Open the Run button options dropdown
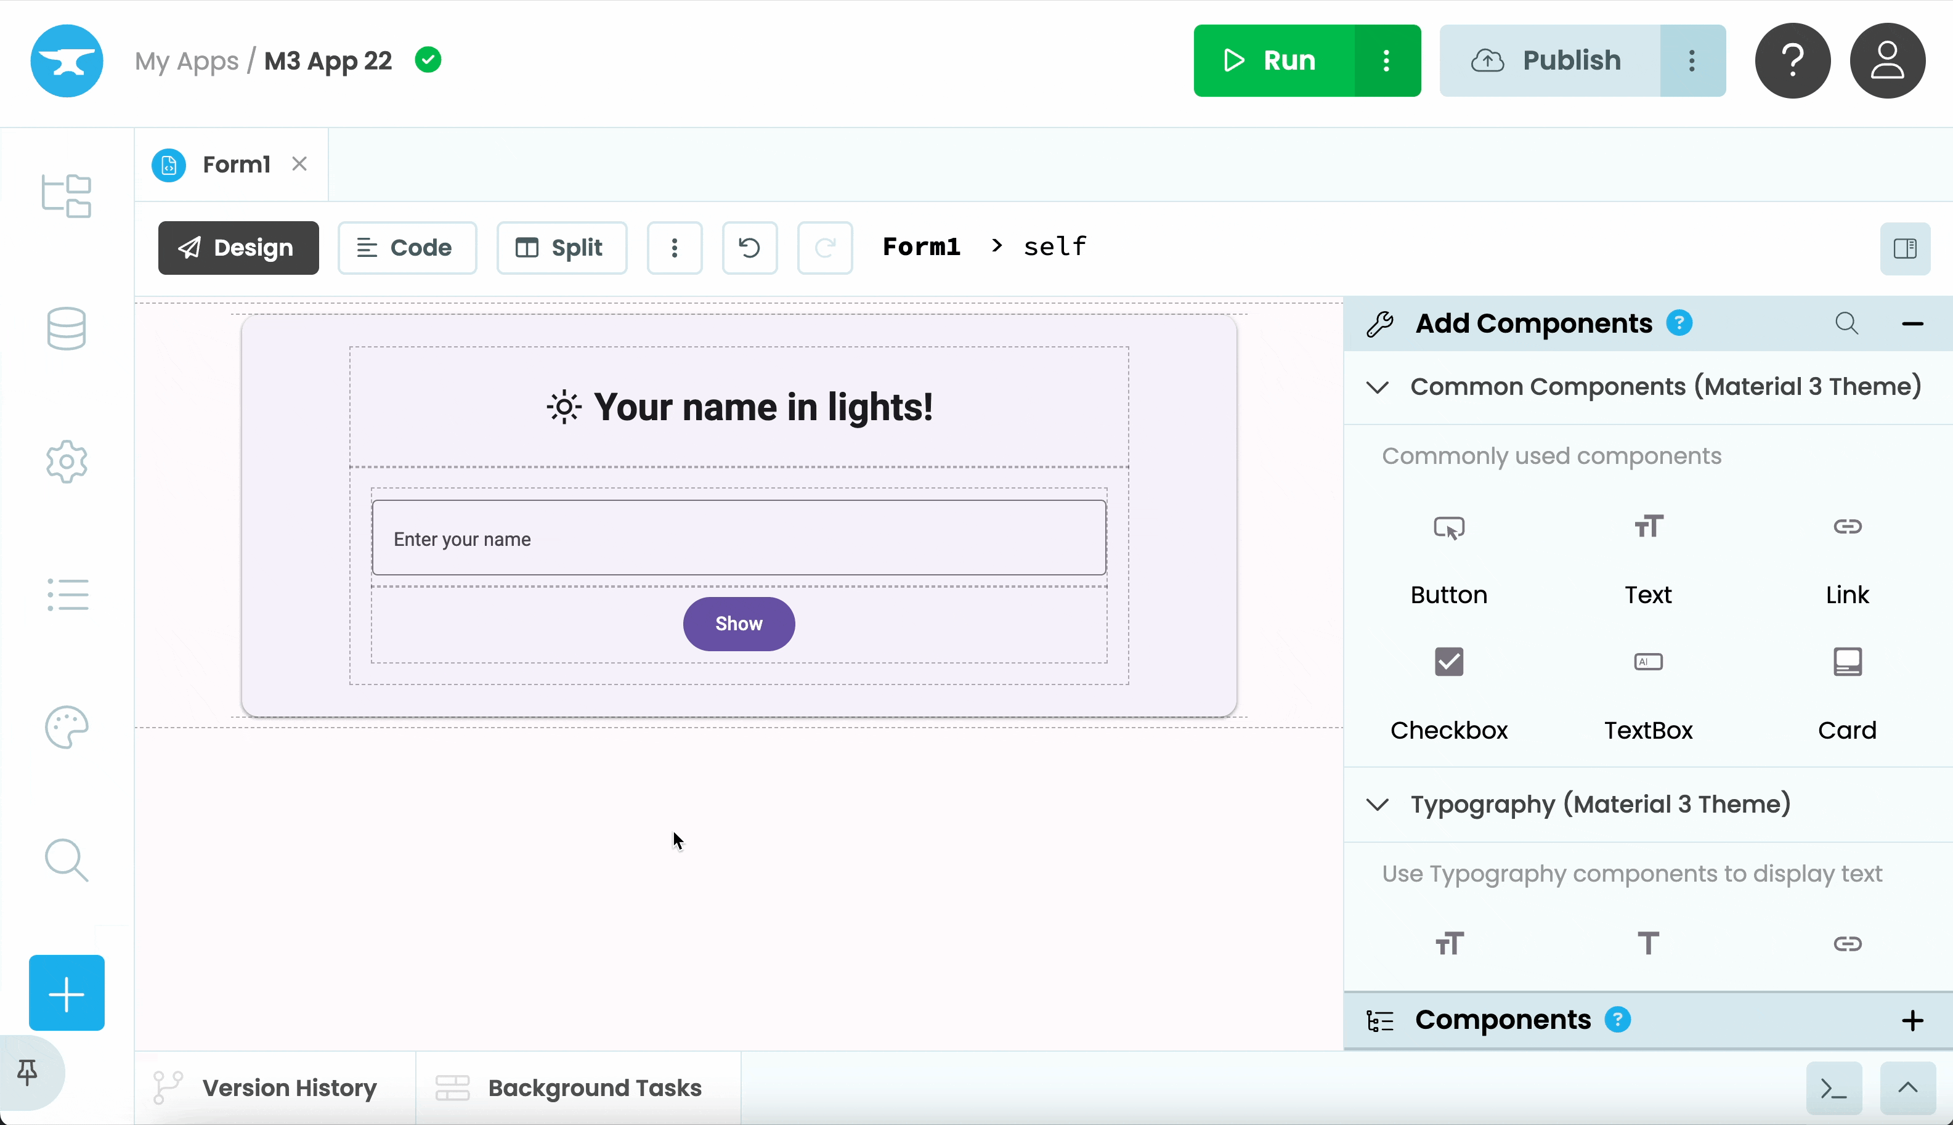Viewport: 1953px width, 1125px height. pyautogui.click(x=1387, y=60)
